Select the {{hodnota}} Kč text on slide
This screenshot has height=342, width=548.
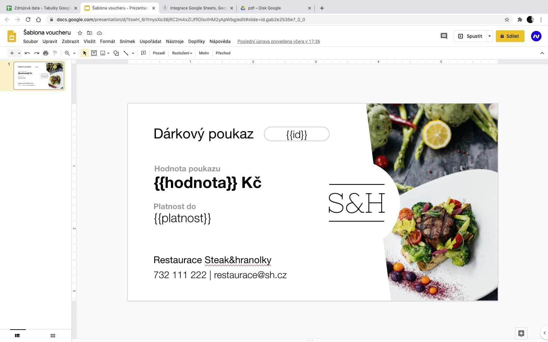pos(207,183)
